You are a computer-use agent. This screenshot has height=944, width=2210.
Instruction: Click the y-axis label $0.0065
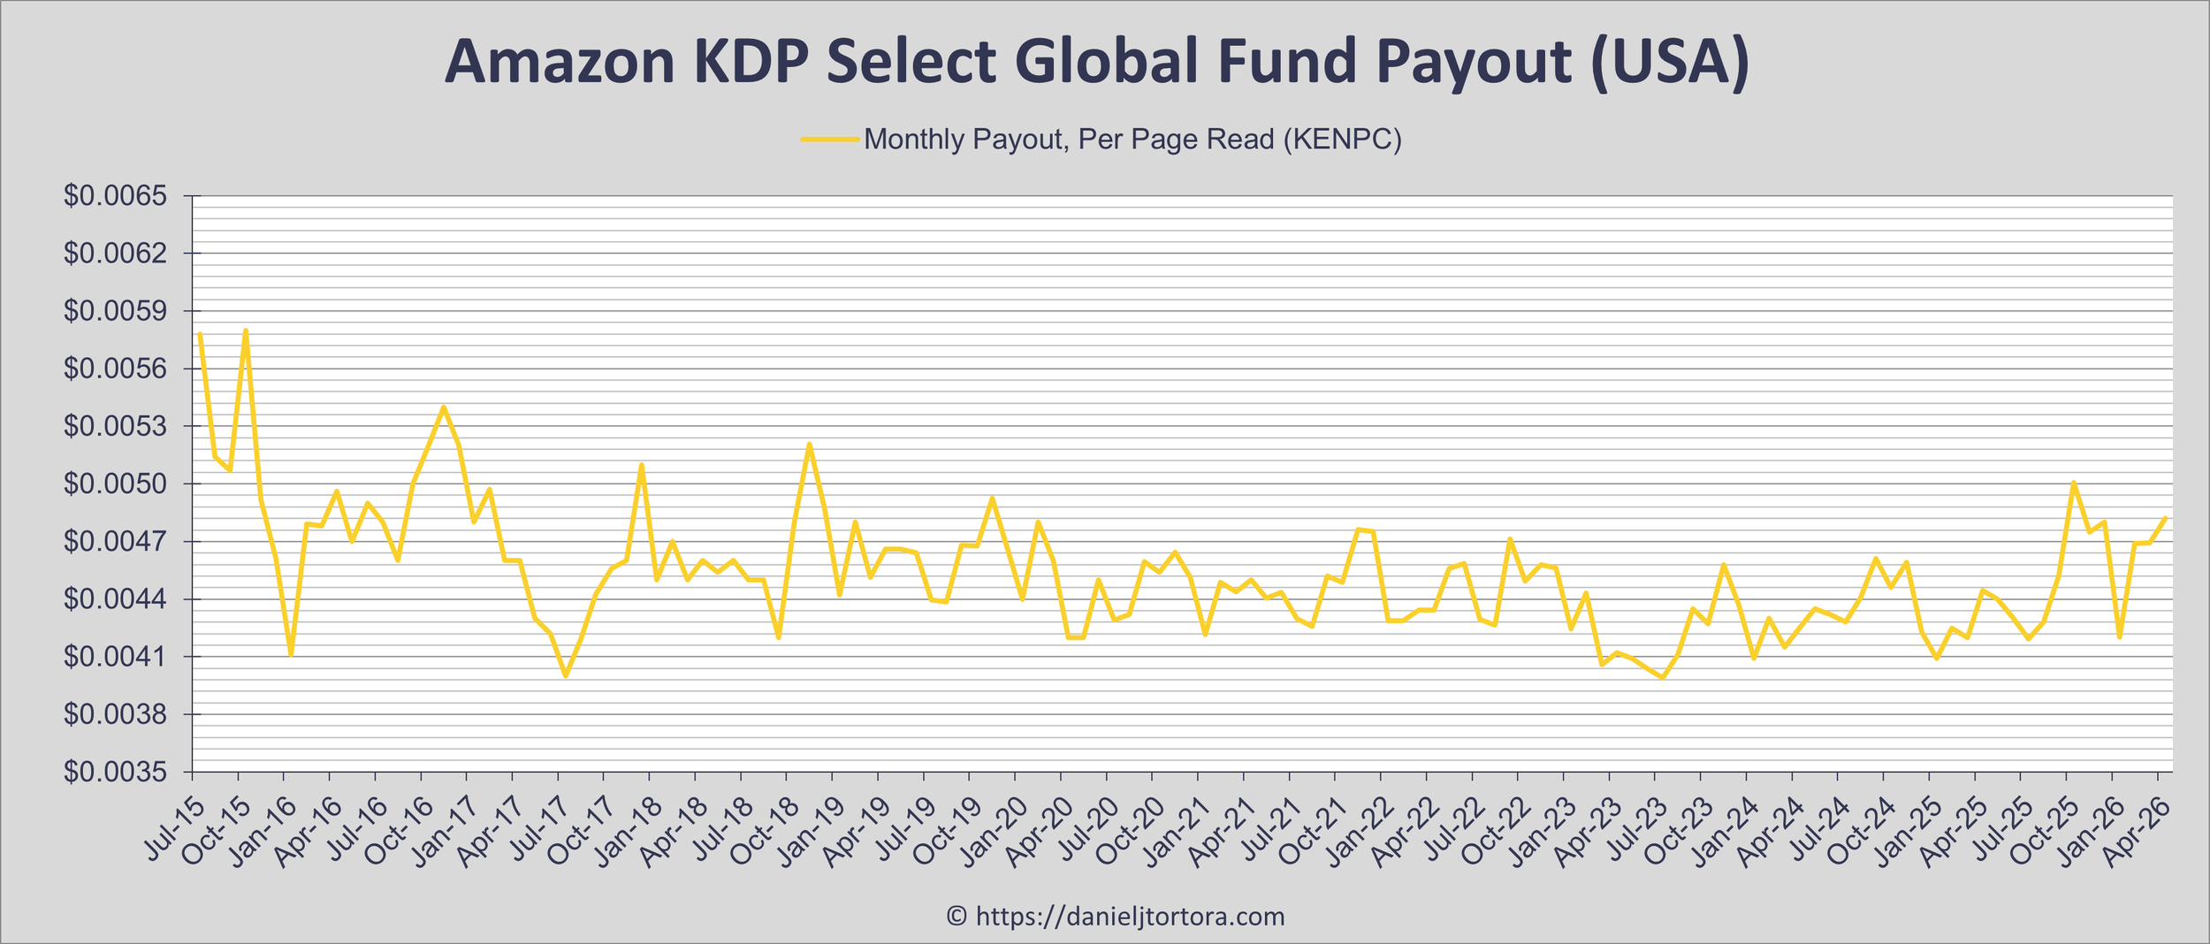(x=115, y=196)
